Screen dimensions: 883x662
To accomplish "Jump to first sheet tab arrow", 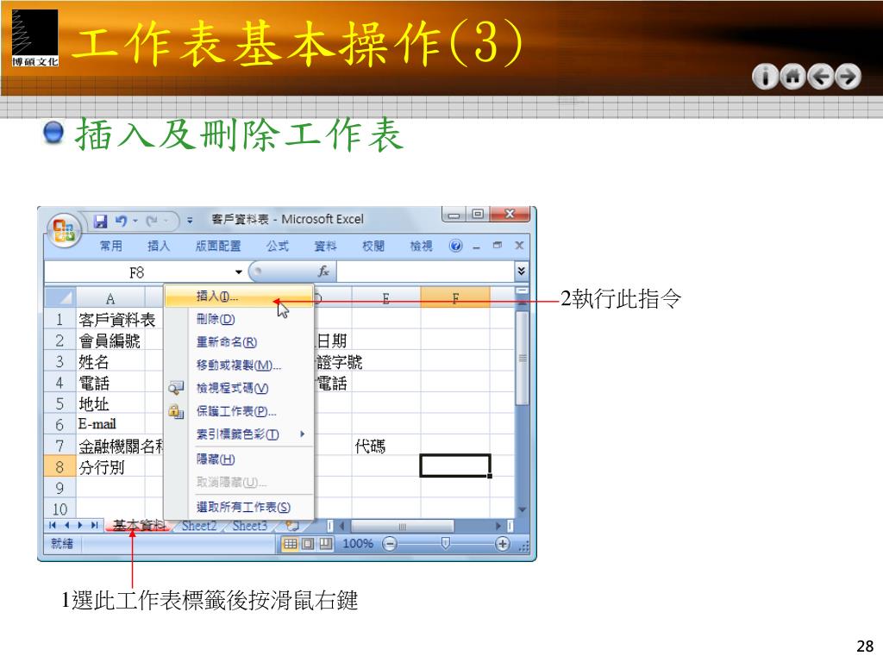I will [53, 525].
